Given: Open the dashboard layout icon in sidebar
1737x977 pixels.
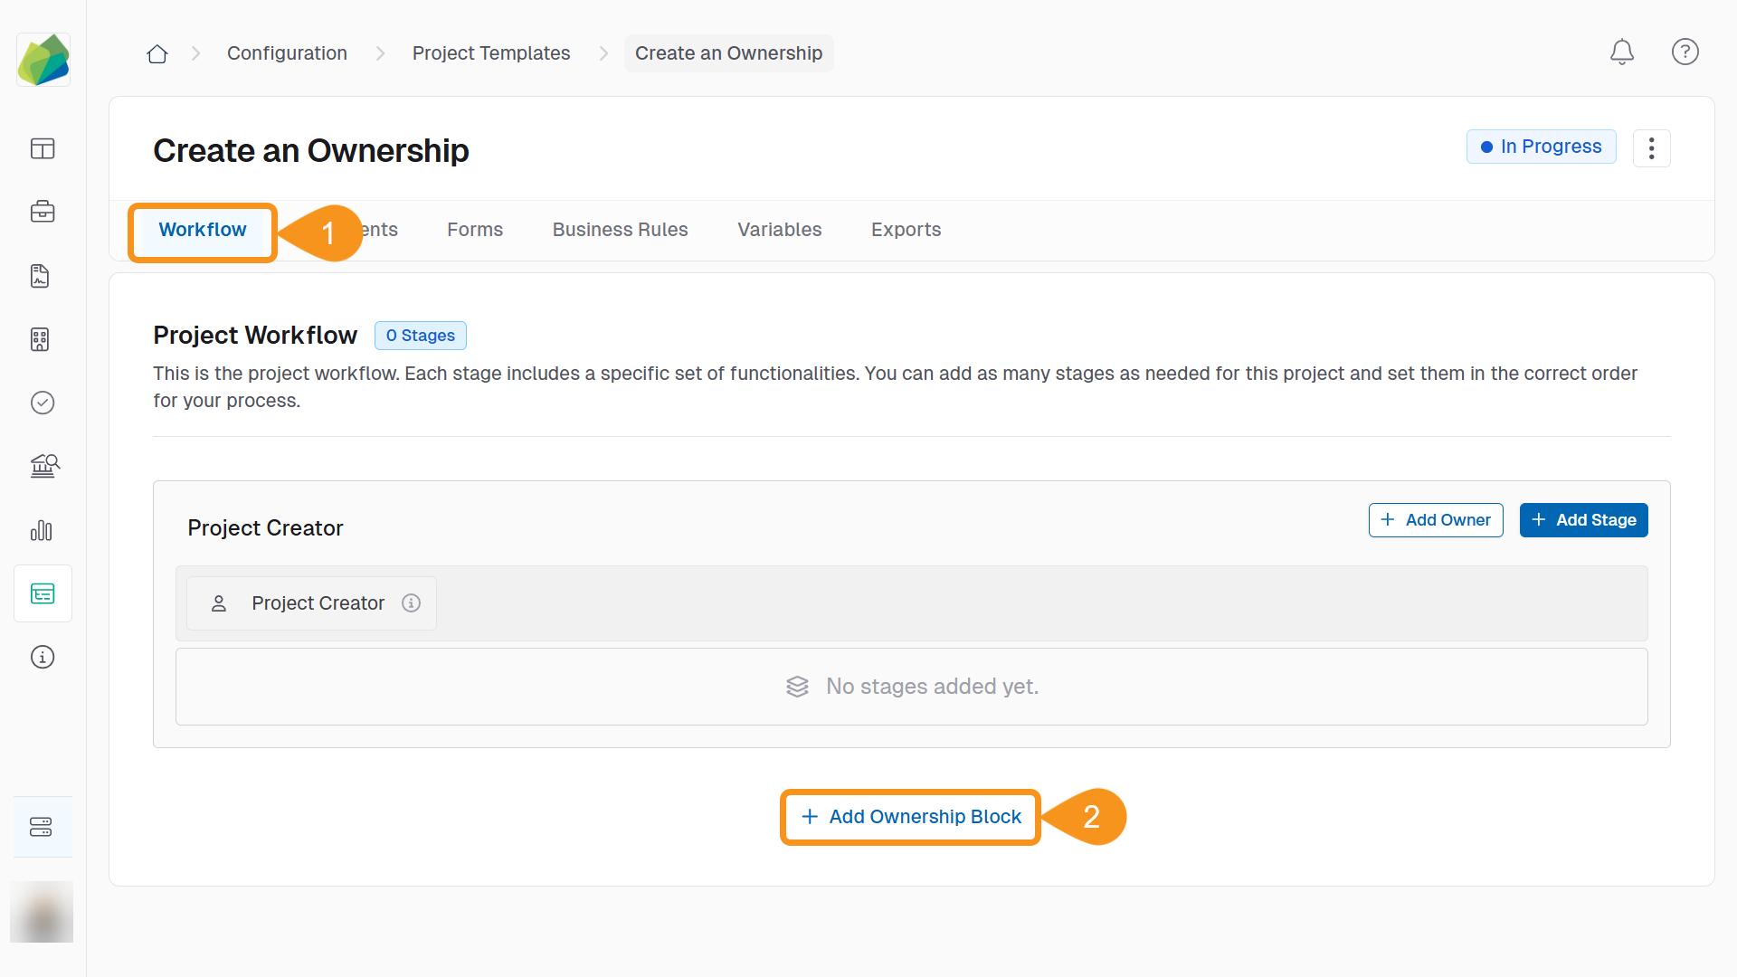Looking at the screenshot, I should [x=43, y=148].
